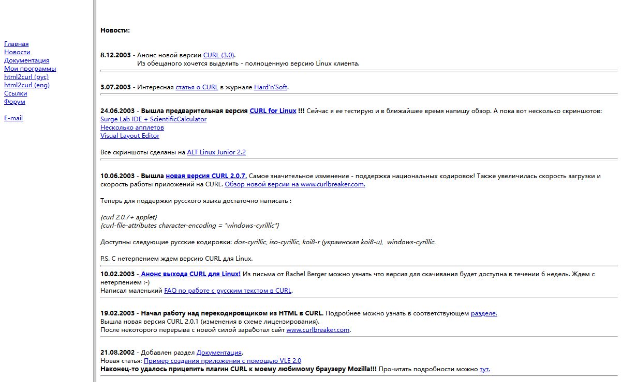Screen dimensions: 621x382
Task: Click the 19.02.2003 date text
Action: point(117,313)
